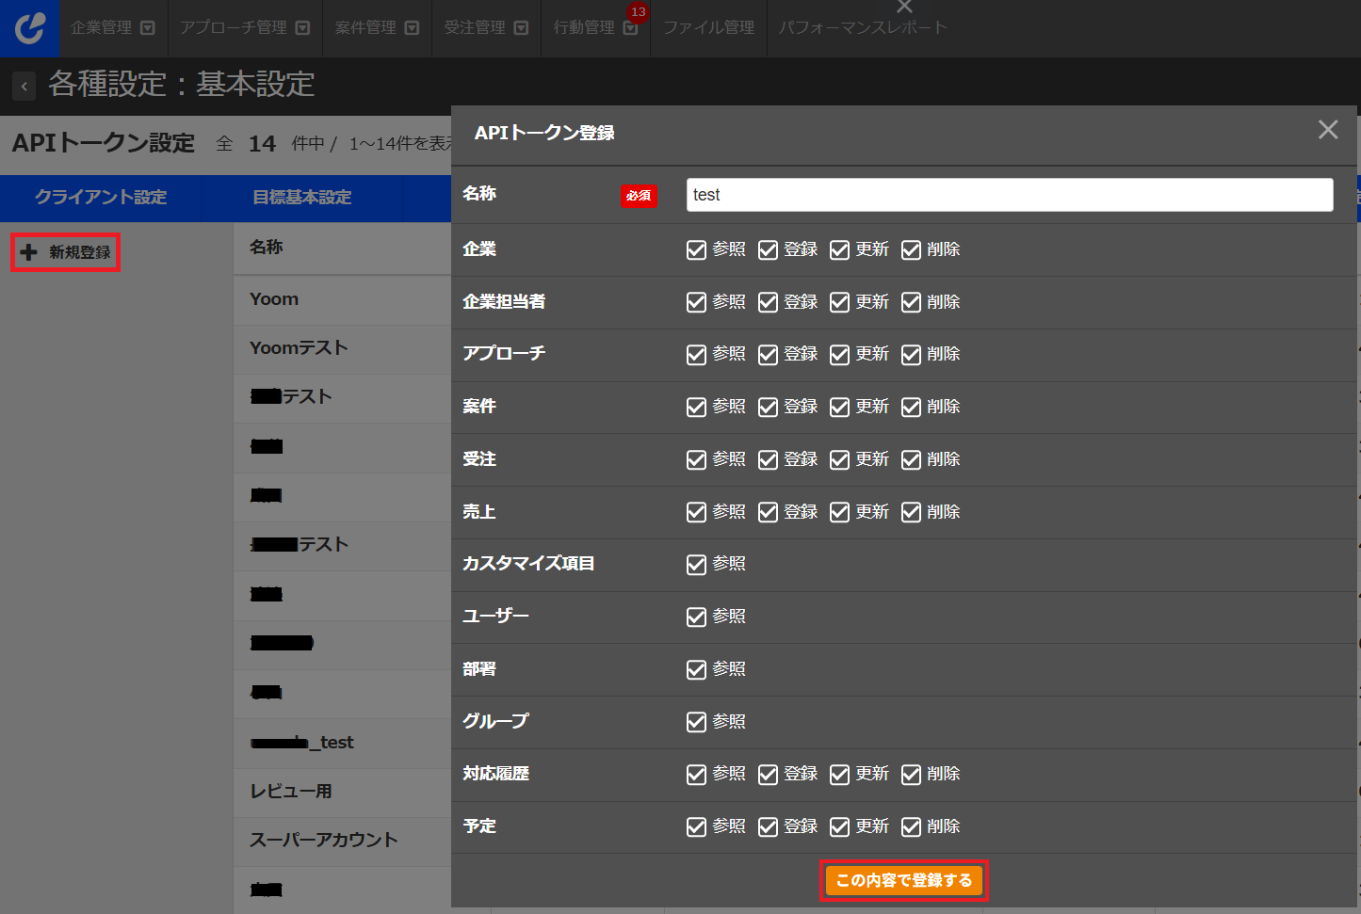Open ファイル管理 menu item
The image size is (1361, 914).
tap(708, 28)
